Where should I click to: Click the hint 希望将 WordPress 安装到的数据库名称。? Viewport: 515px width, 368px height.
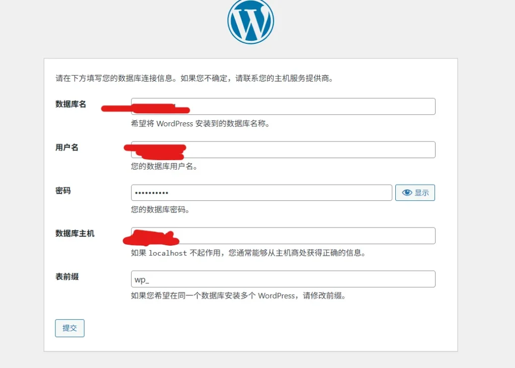point(200,124)
